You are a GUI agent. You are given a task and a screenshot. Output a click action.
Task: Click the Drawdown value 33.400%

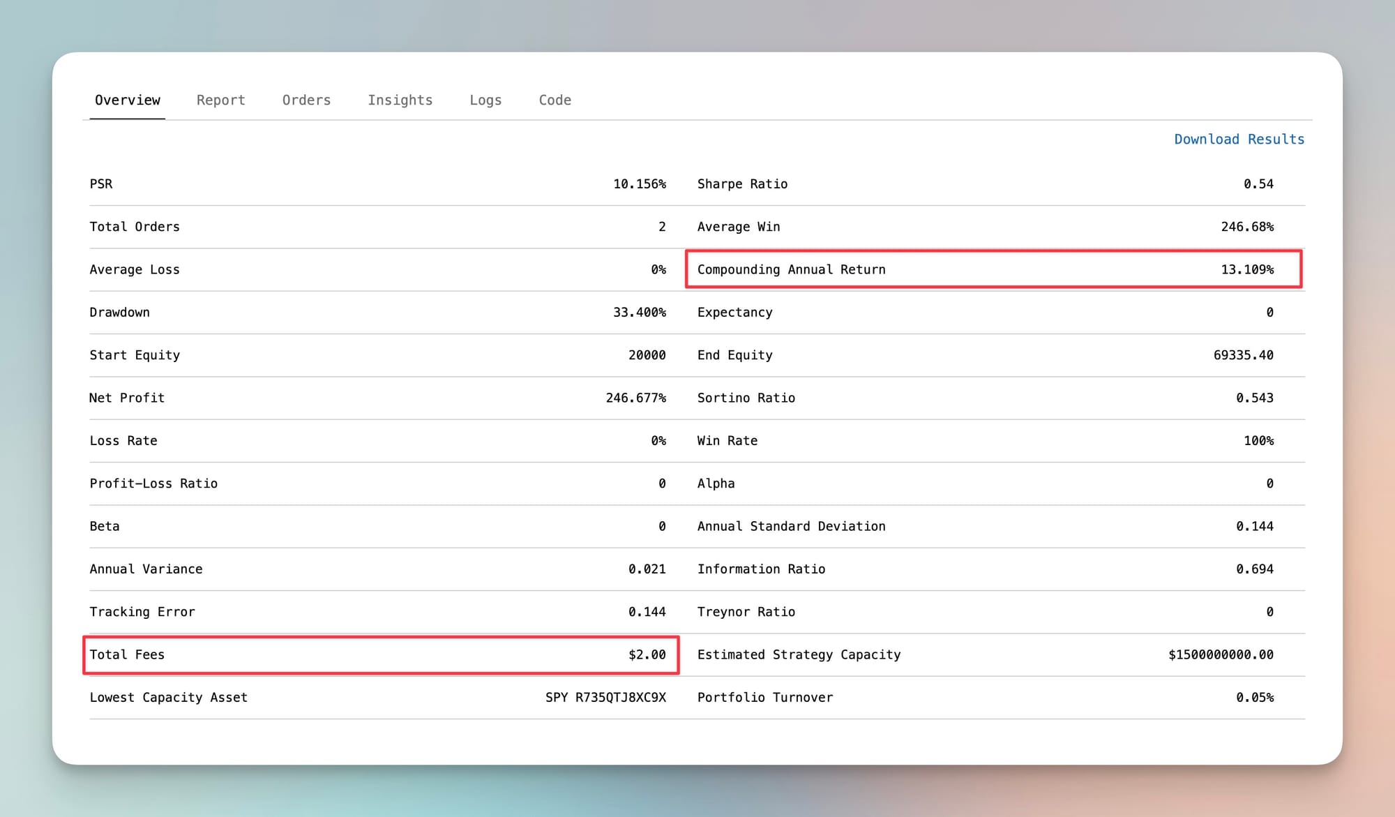[639, 313]
